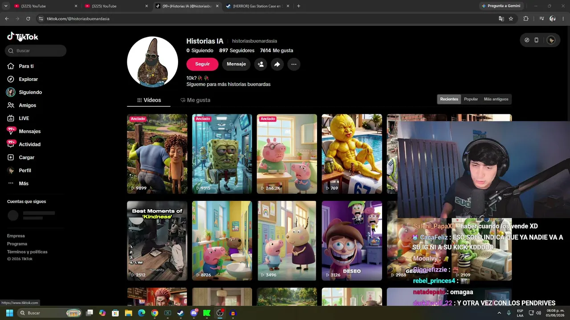Screen dimensions: 570x320
Task: Open the Historias IA profile picture
Action: 152,62
